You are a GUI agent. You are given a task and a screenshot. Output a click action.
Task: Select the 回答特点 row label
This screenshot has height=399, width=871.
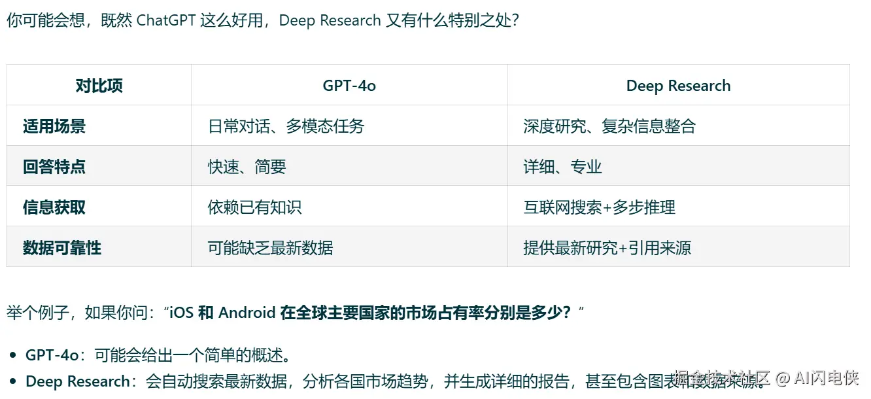click(54, 167)
